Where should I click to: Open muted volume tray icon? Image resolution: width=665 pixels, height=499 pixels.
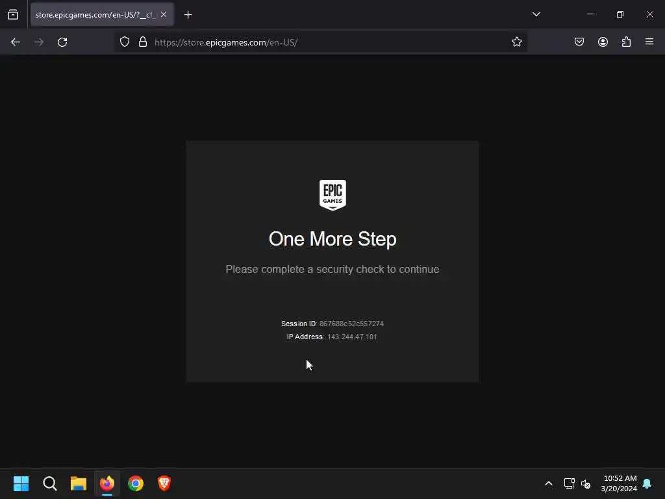[x=586, y=483]
